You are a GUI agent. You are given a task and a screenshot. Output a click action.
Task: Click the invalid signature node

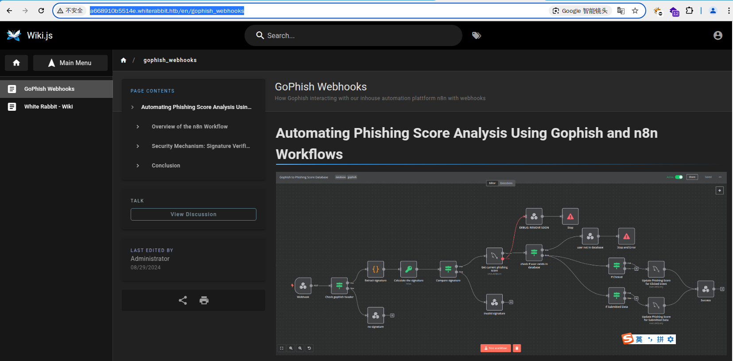pos(494,303)
